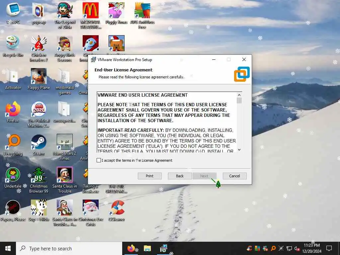This screenshot has width=340, height=255.
Task: Select the Santa Claus in Trouble icon
Action: (65, 180)
